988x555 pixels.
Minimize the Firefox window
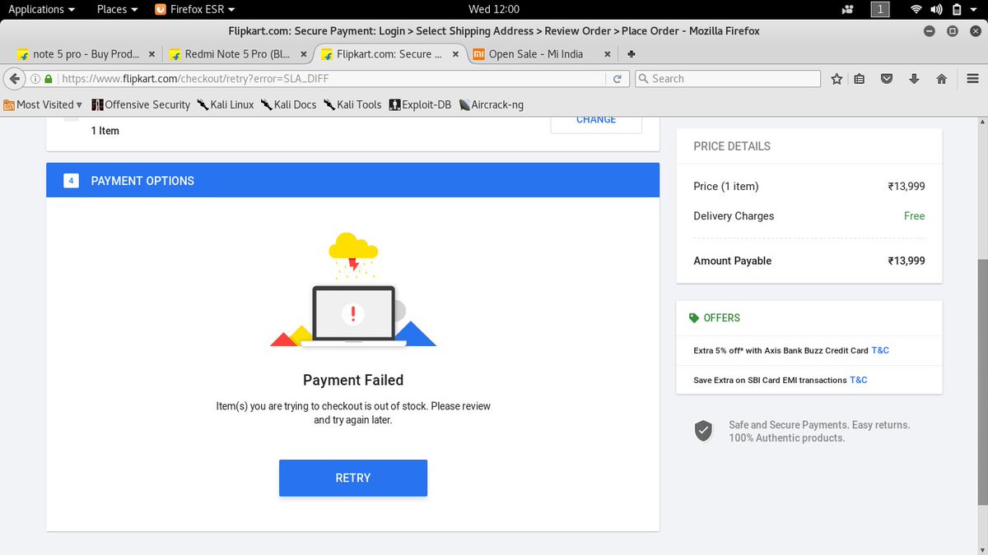(930, 31)
